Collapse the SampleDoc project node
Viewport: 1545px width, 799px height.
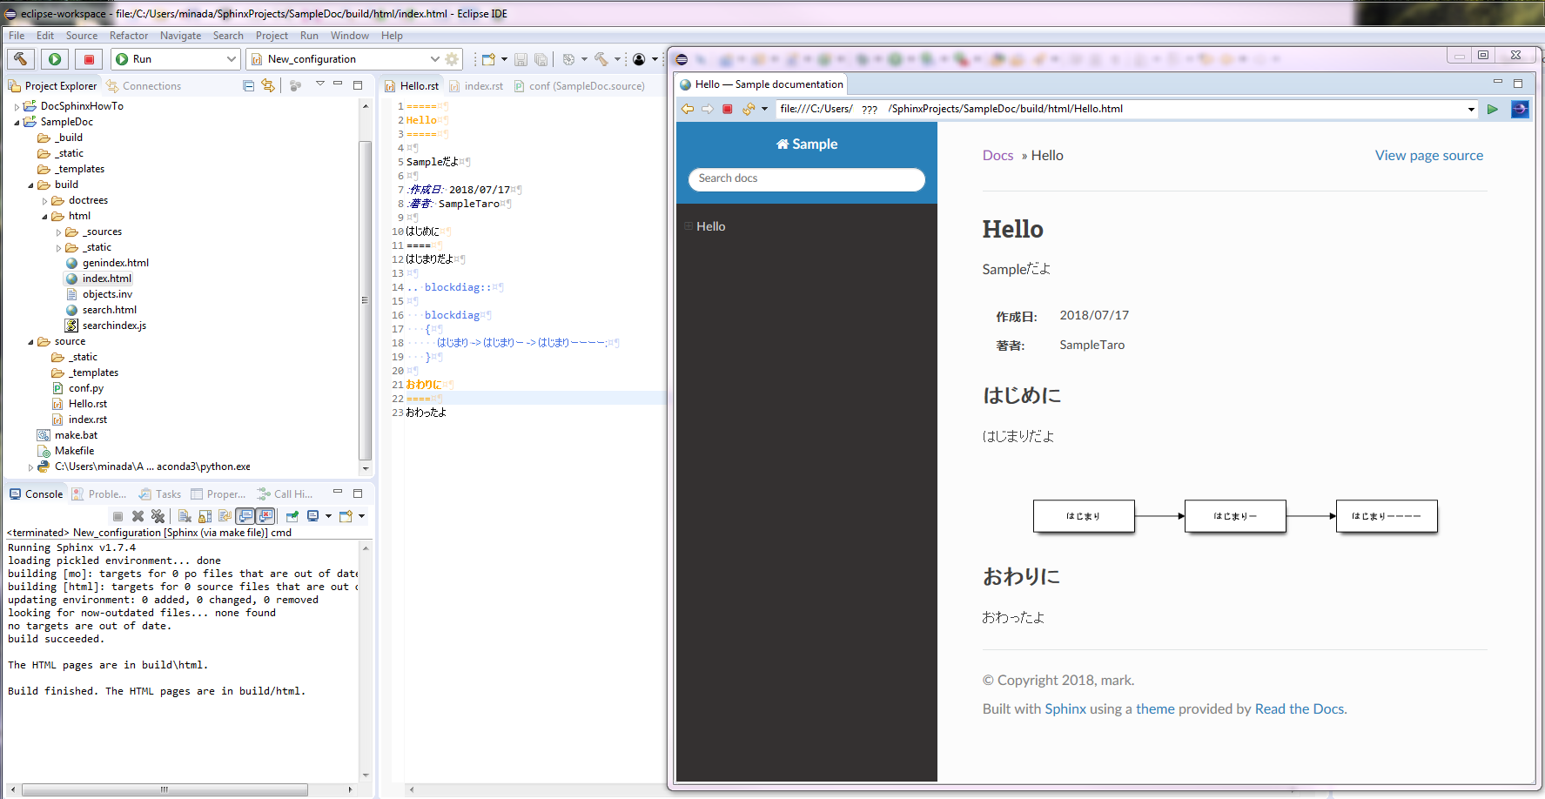pyautogui.click(x=17, y=122)
